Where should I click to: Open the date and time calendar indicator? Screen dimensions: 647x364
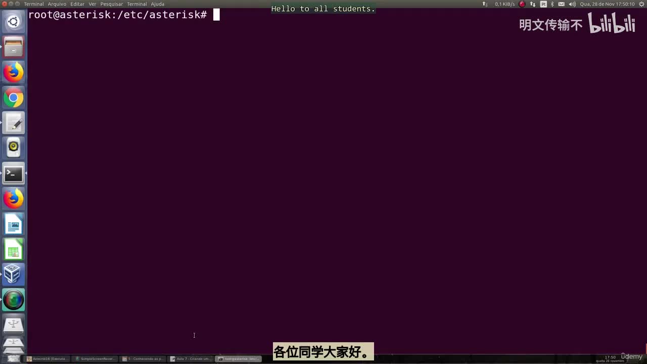(607, 4)
